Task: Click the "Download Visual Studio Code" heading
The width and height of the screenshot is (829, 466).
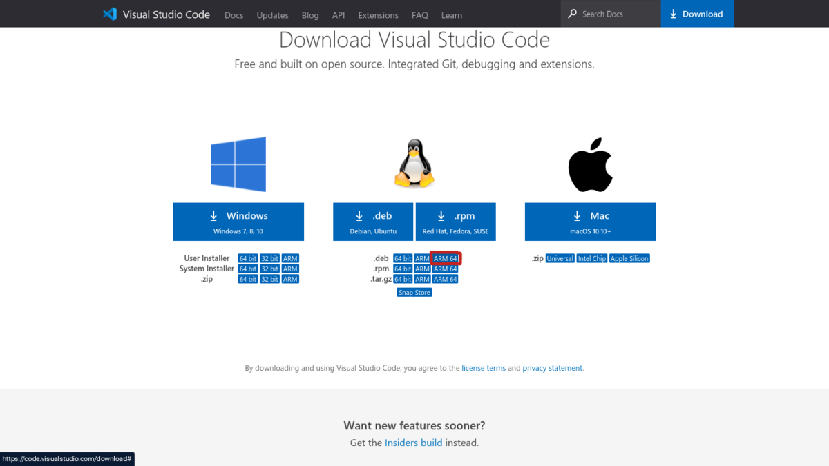Action: [414, 40]
